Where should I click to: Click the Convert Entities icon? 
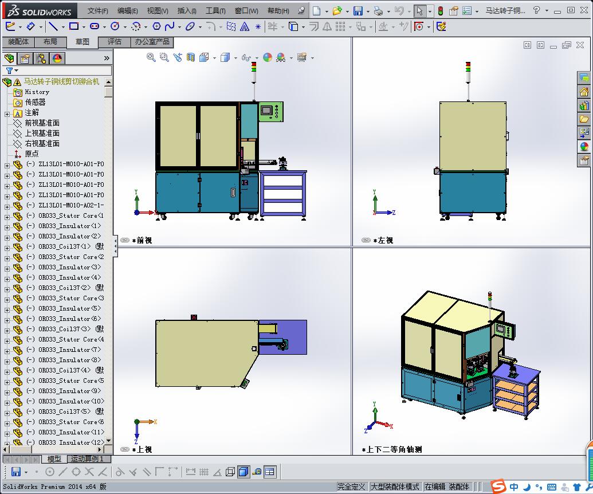point(293,26)
